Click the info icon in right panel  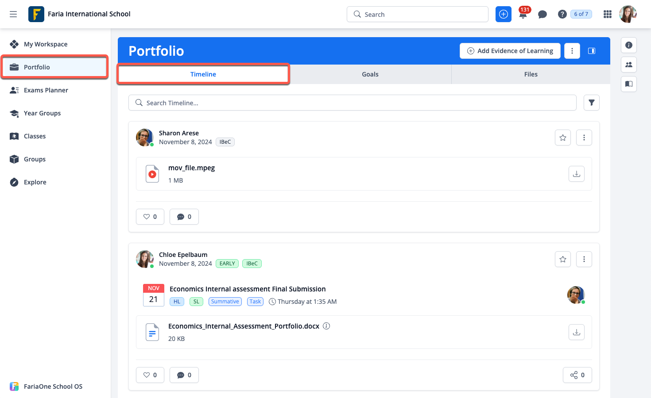pos(628,45)
